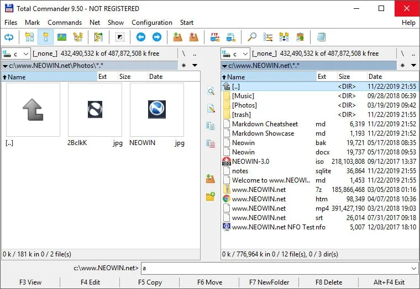Open the Configuration menu

click(x=152, y=23)
